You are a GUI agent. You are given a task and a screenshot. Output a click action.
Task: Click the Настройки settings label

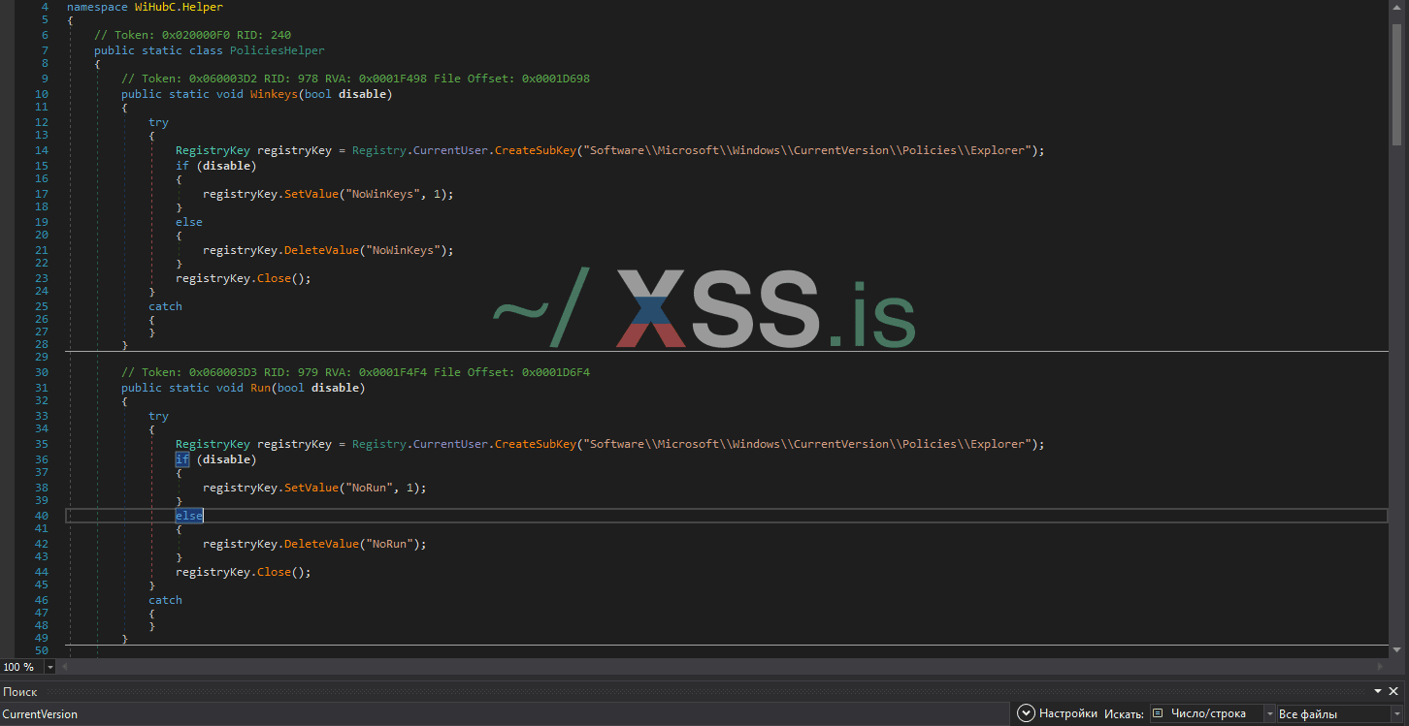pyautogui.click(x=1068, y=713)
